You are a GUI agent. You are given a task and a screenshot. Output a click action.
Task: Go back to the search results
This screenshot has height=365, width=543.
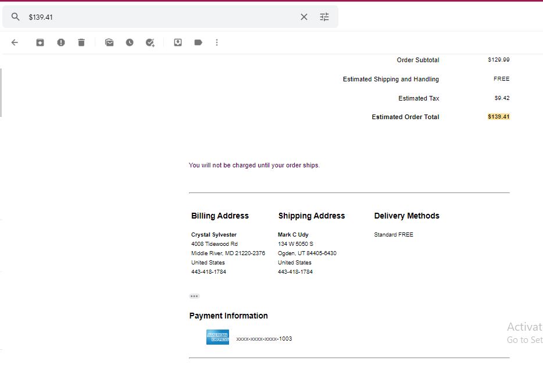15,42
